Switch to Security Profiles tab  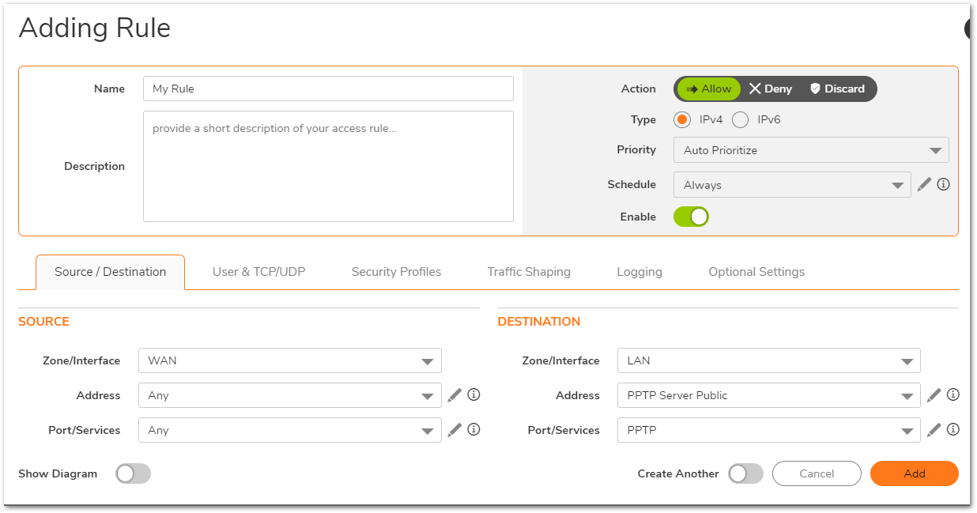point(396,272)
